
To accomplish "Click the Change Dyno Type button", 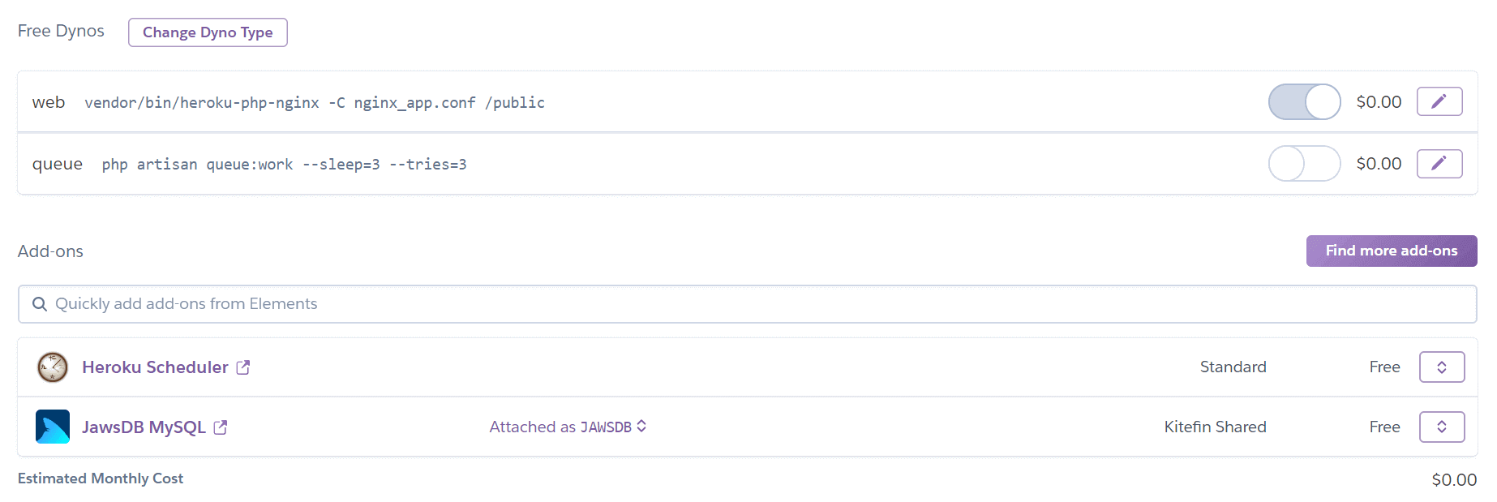I will [208, 32].
